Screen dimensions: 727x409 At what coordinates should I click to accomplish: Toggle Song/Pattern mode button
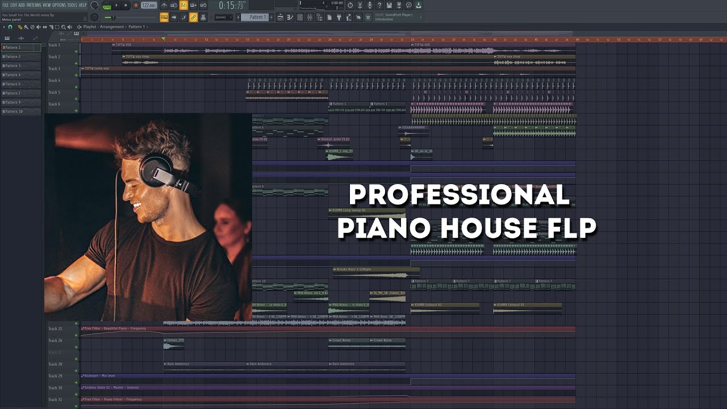[x=107, y=7]
